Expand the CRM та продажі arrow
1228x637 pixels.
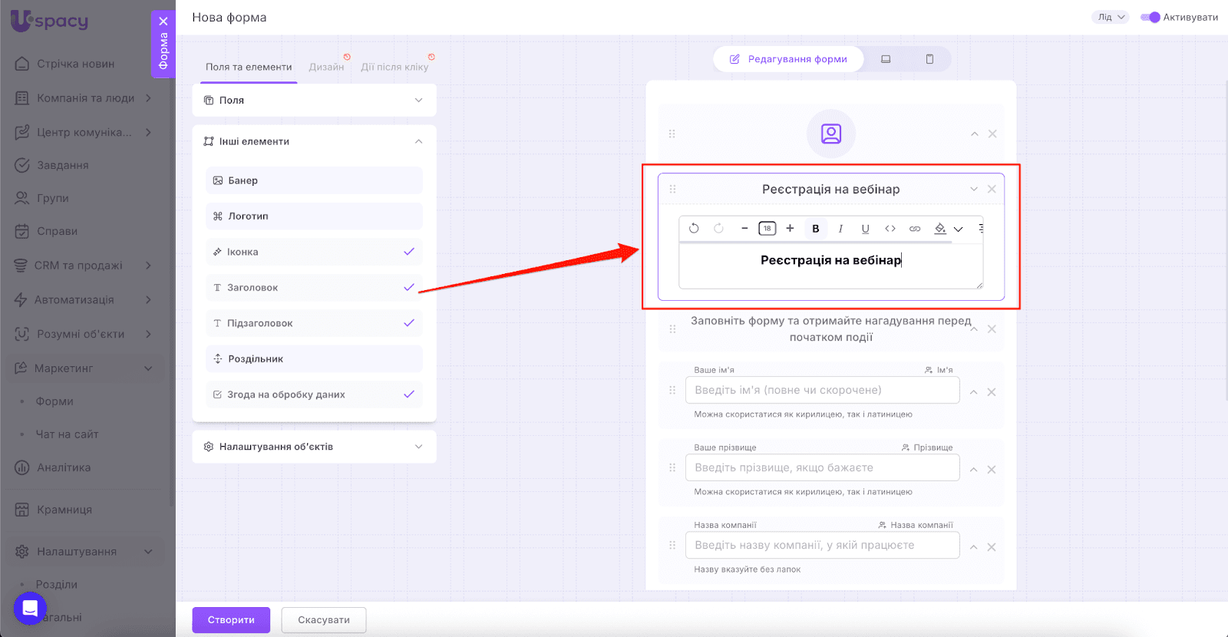(x=148, y=266)
